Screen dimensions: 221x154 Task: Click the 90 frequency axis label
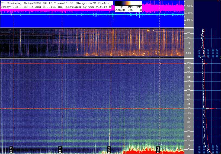click(188, 72)
